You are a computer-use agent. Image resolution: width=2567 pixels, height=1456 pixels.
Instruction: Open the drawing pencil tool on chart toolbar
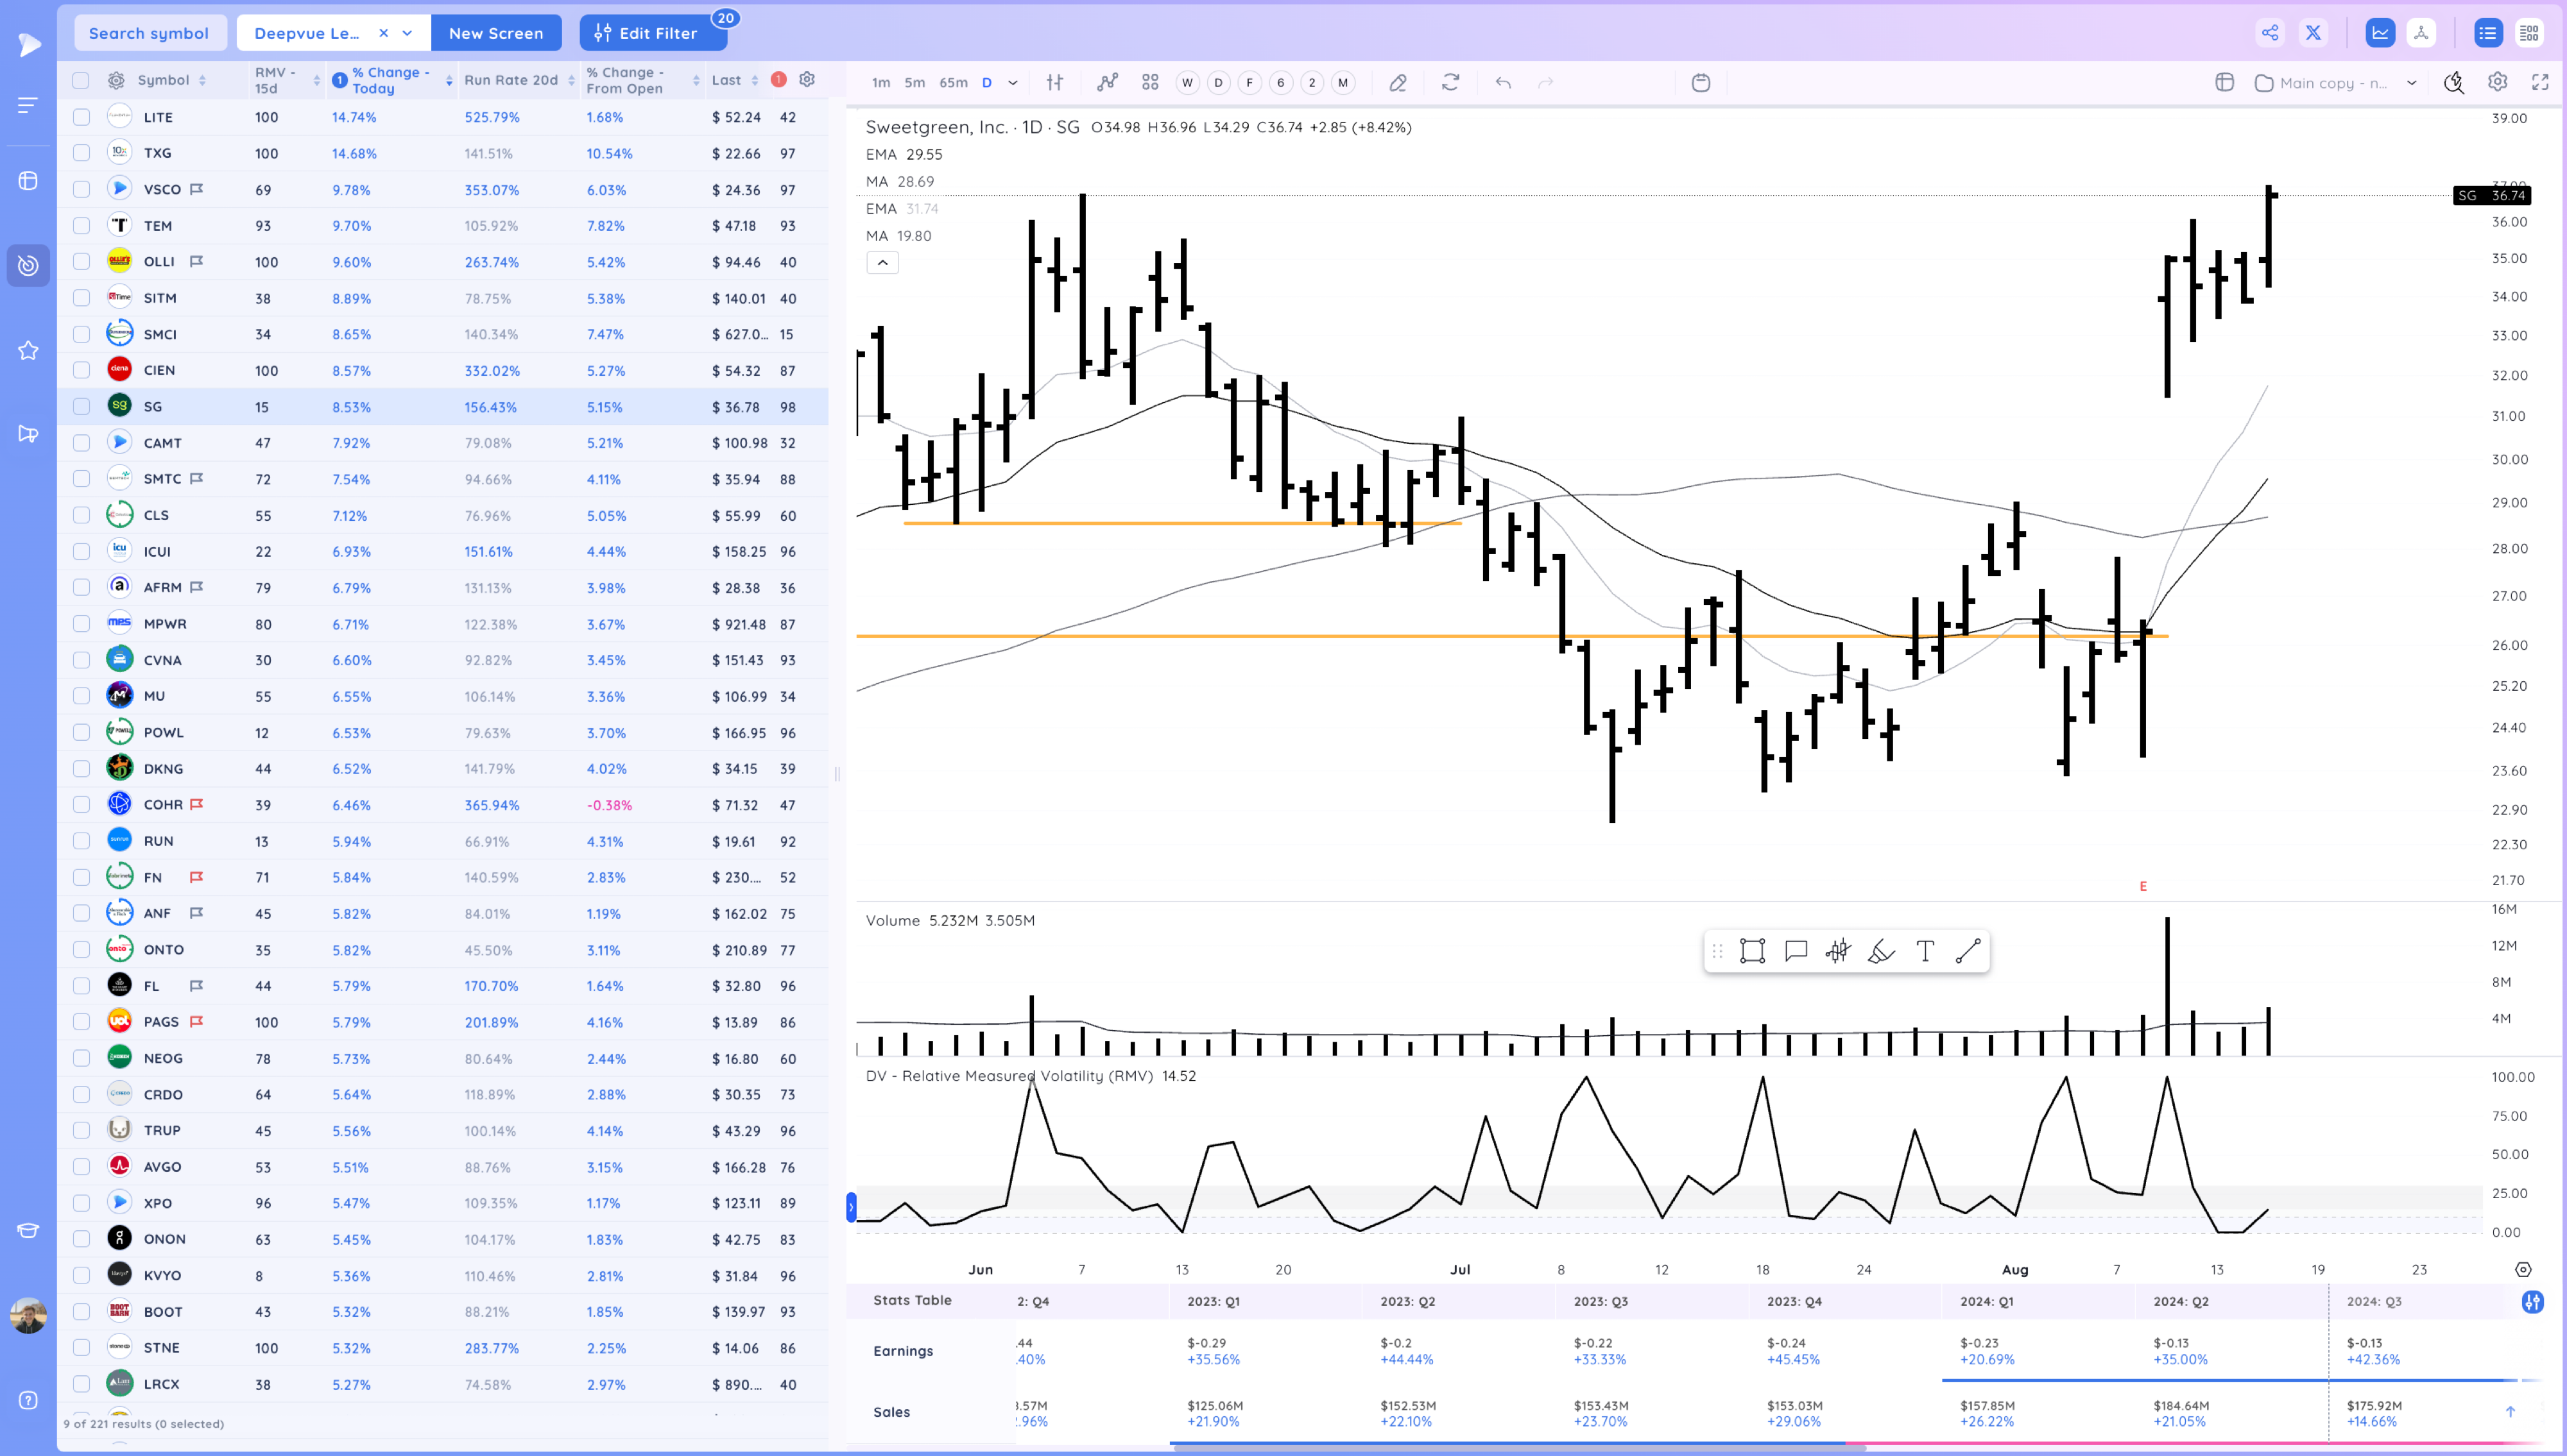[1398, 83]
